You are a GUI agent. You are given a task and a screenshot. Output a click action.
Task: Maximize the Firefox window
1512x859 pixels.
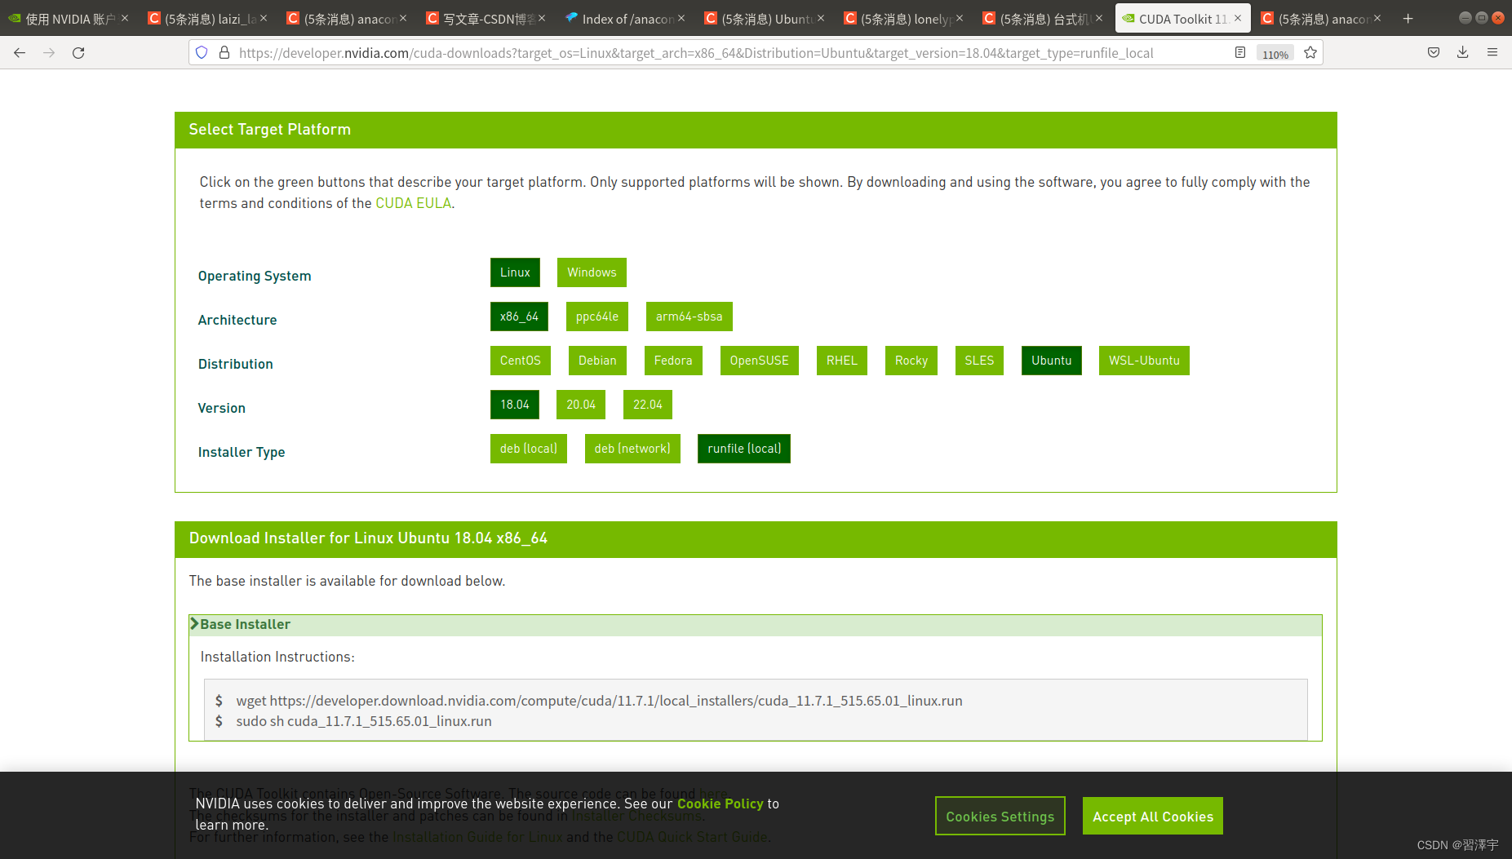[1481, 18]
